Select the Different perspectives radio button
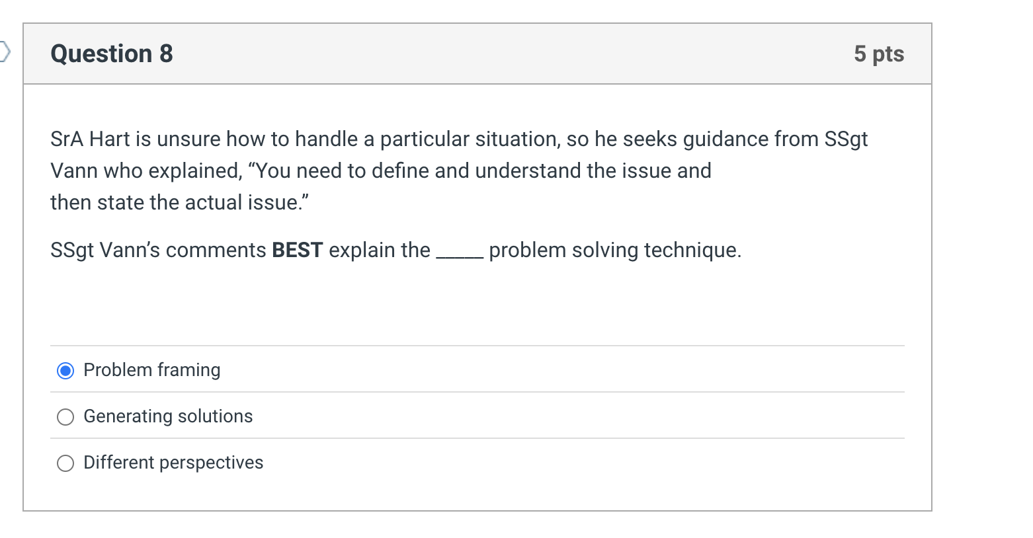 65,463
